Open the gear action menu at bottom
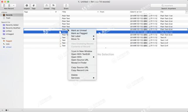Viewport: 188px width, 112px height. click(7, 110)
